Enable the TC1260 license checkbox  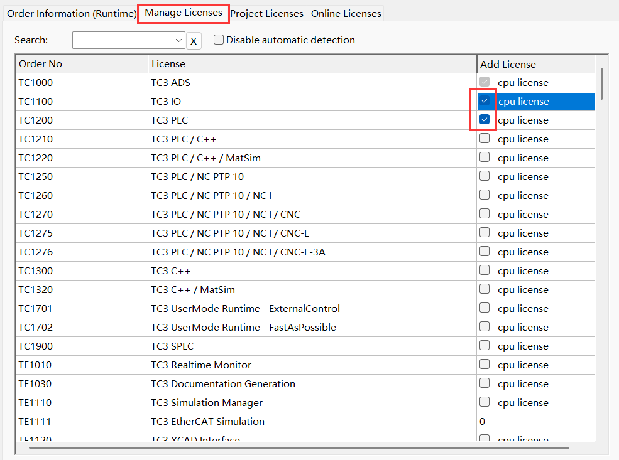coord(485,195)
